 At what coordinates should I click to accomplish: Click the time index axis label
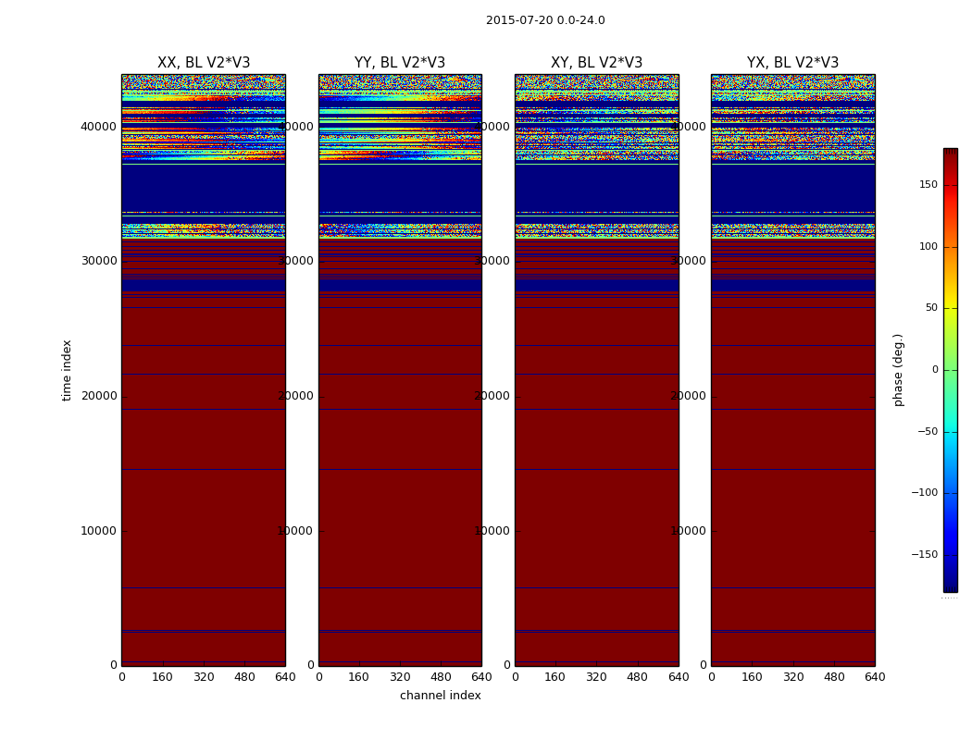(67, 370)
